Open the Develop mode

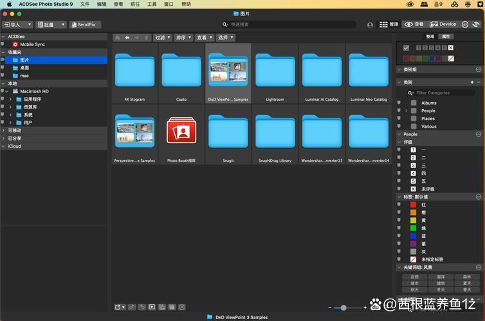(443, 24)
